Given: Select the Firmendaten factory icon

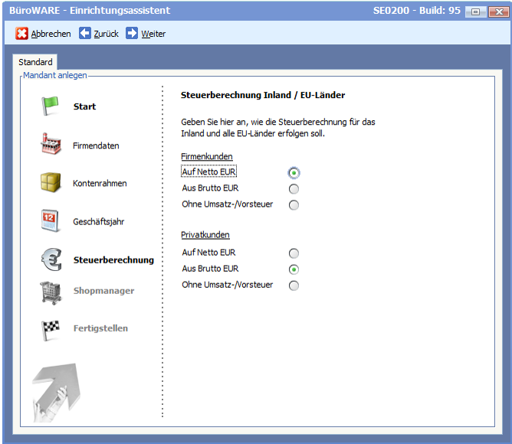Looking at the screenshot, I should tap(51, 145).
